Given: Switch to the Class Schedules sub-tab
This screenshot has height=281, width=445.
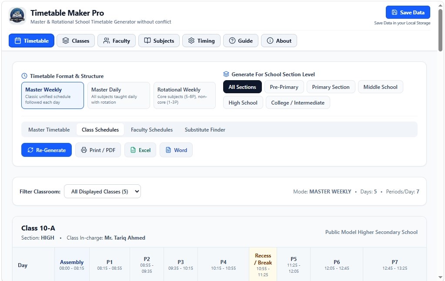Looking at the screenshot, I should coord(100,129).
